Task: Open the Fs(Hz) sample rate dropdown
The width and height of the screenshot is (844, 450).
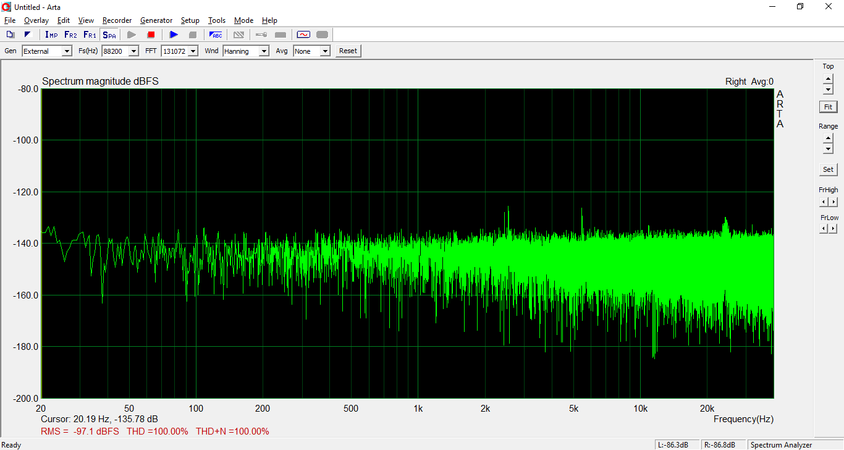Action: pos(133,51)
